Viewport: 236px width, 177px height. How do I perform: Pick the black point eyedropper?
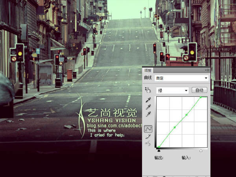[x=148, y=100]
